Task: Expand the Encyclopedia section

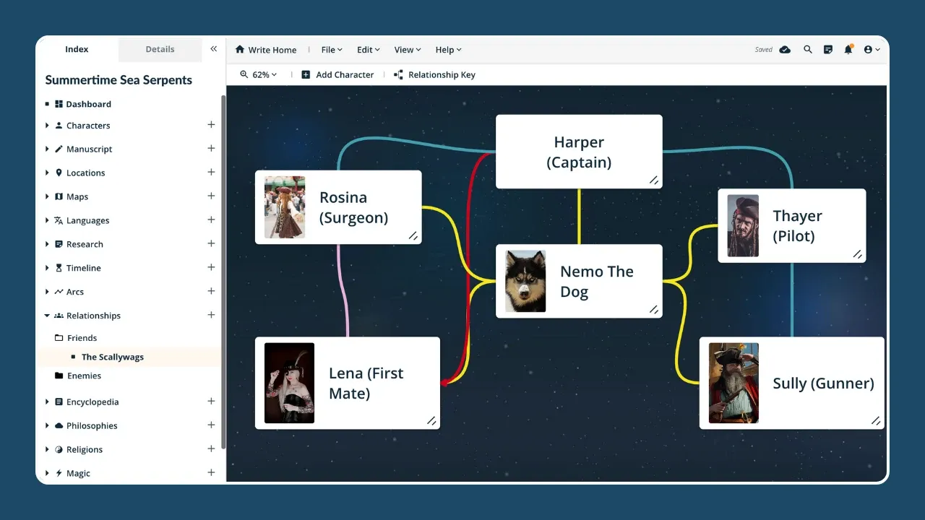Action: coord(48,402)
